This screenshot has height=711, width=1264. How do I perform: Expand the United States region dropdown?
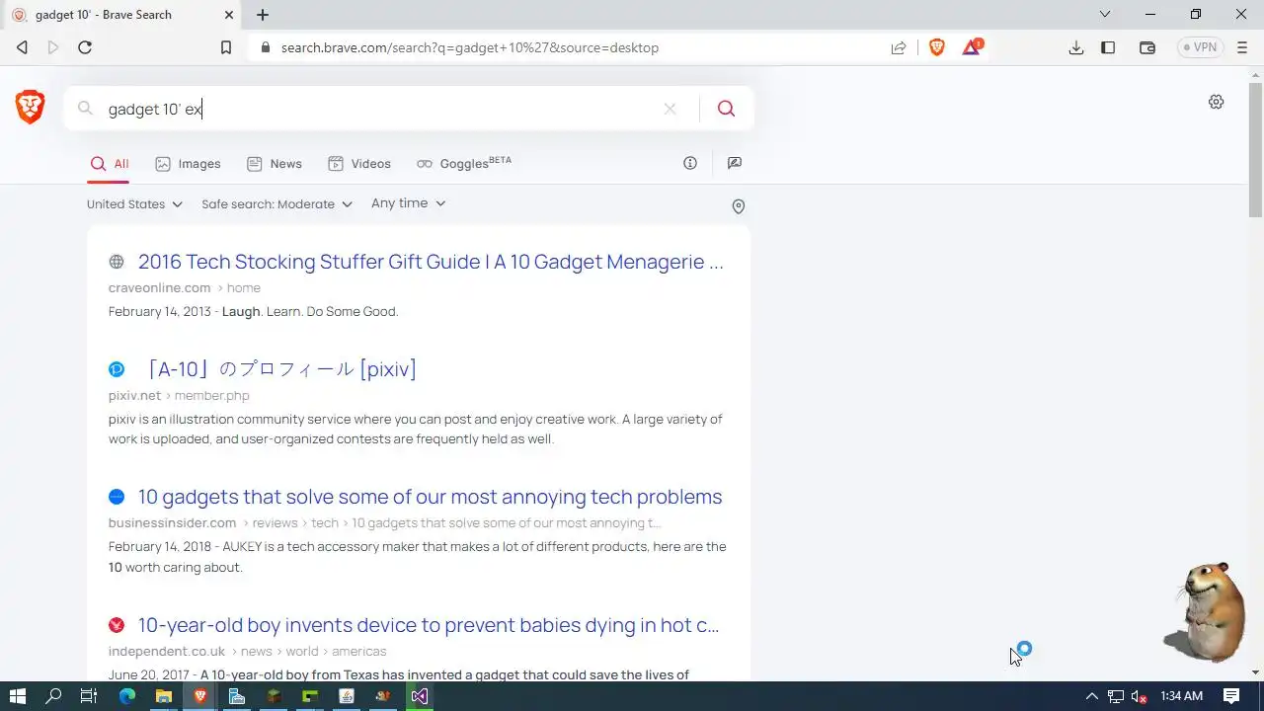point(134,204)
